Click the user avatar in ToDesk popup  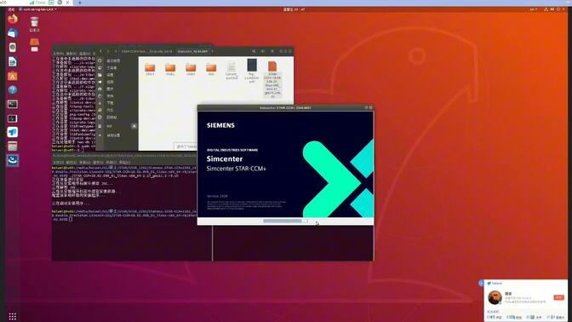point(495,297)
